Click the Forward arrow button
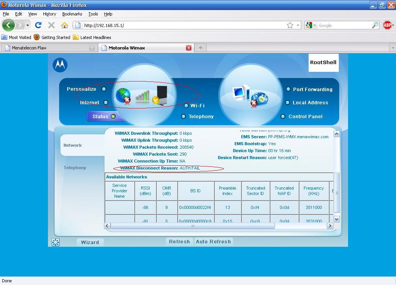The height and width of the screenshot is (285, 396). click(20, 25)
